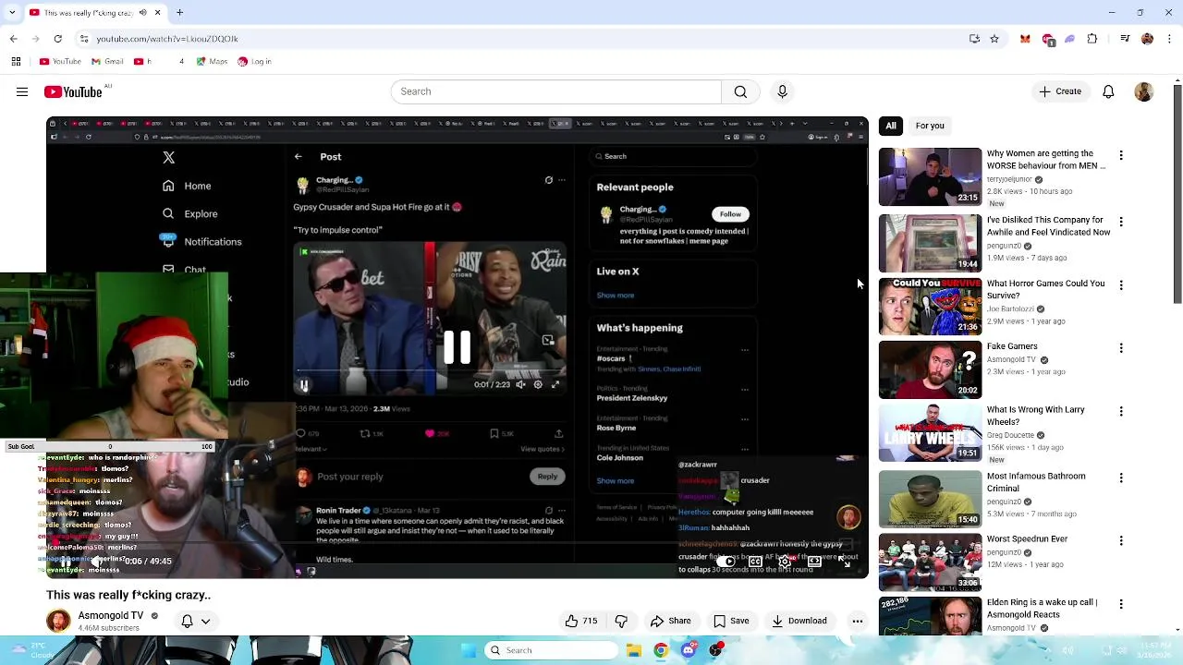Open 'Elden Ring is a wake up call' video title

pyautogui.click(x=1043, y=608)
